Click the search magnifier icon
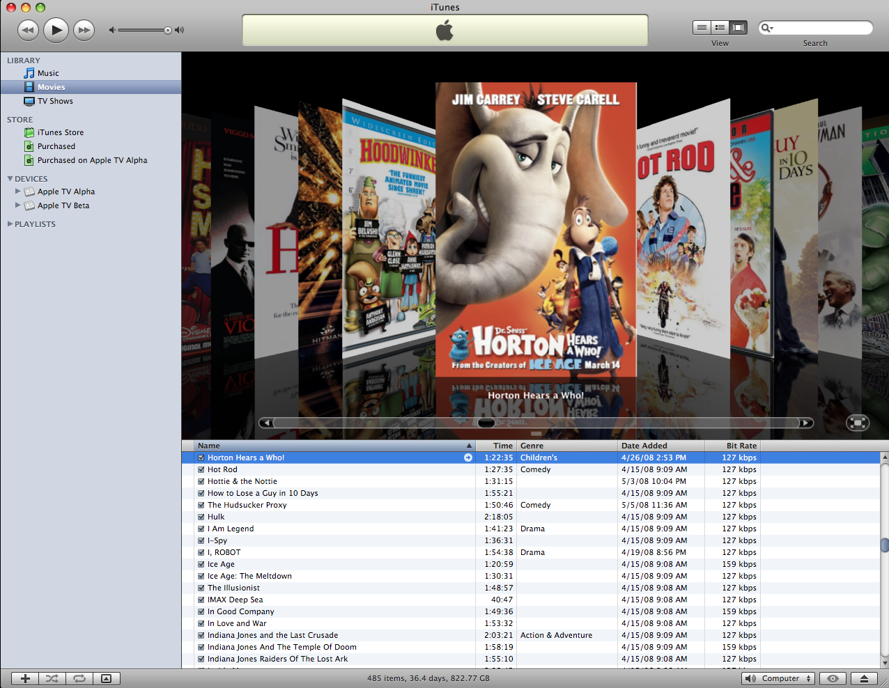889x688 pixels. pyautogui.click(x=766, y=28)
